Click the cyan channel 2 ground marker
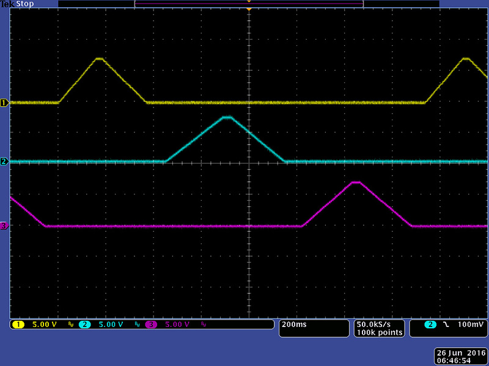The image size is (489, 366). click(x=4, y=162)
